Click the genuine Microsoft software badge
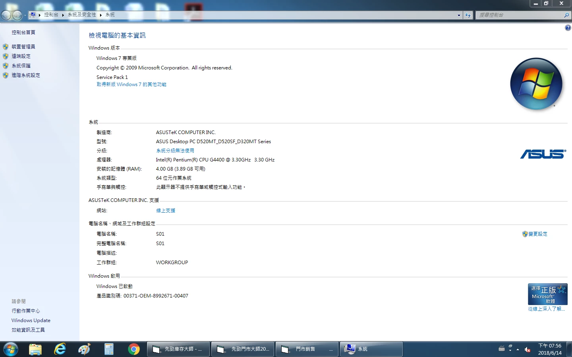Image resolution: width=572 pixels, height=357 pixels. tap(547, 294)
